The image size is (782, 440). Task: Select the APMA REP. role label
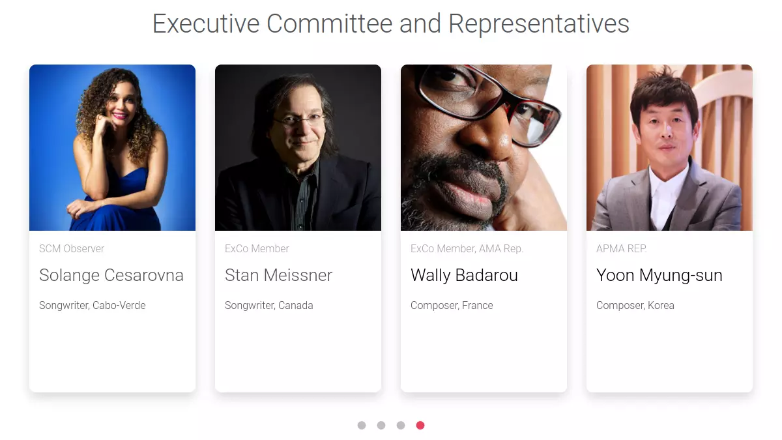[x=622, y=248]
